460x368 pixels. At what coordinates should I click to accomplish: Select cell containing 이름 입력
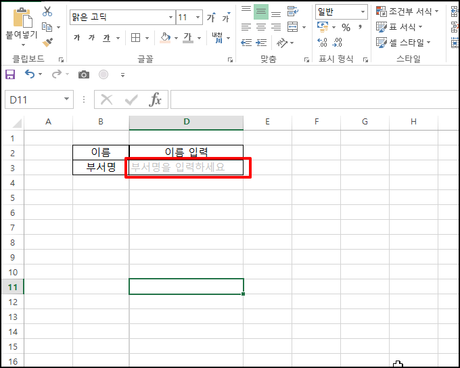[186, 152]
